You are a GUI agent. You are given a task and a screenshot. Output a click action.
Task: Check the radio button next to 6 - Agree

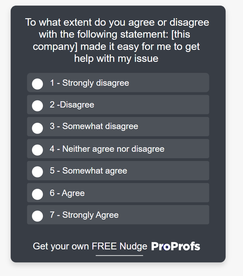tap(37, 194)
